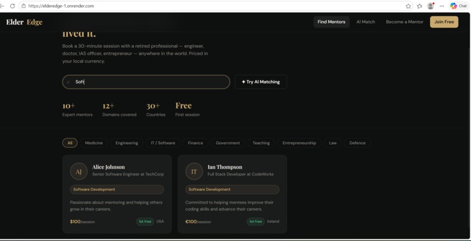Image resolution: width=471 pixels, height=241 pixels.
Task: Click the Elder Edge logo
Action: click(x=25, y=22)
